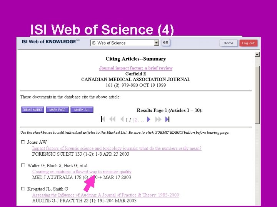Viewport: 277px width, 207px height.
Task: Click the MARK ALL button
Action: pos(82,110)
